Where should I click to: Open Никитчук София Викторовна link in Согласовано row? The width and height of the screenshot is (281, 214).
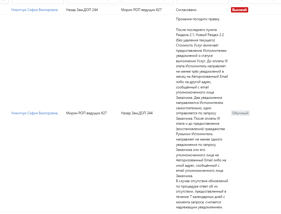coord(35,10)
